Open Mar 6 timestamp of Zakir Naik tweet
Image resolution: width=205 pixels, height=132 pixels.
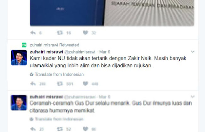click(105, 52)
